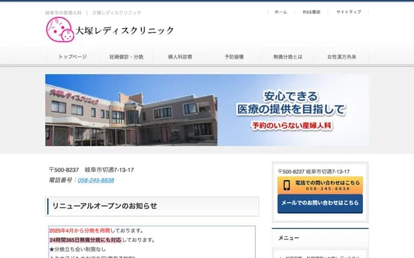Select the トップページ navigation tab

(72, 57)
